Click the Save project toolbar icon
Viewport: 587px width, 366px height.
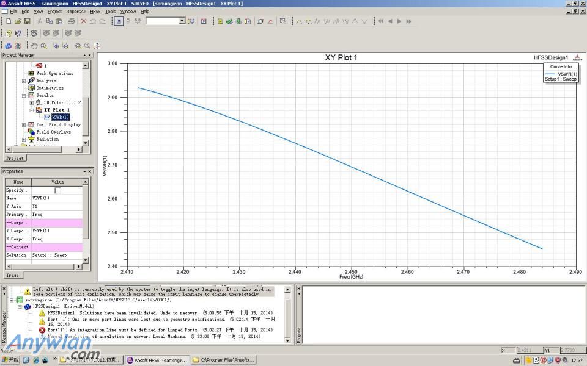pos(28,21)
